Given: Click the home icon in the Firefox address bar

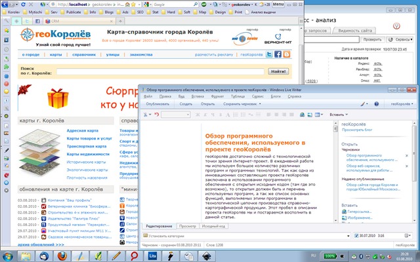Looking at the screenshot, I should tap(127, 5).
